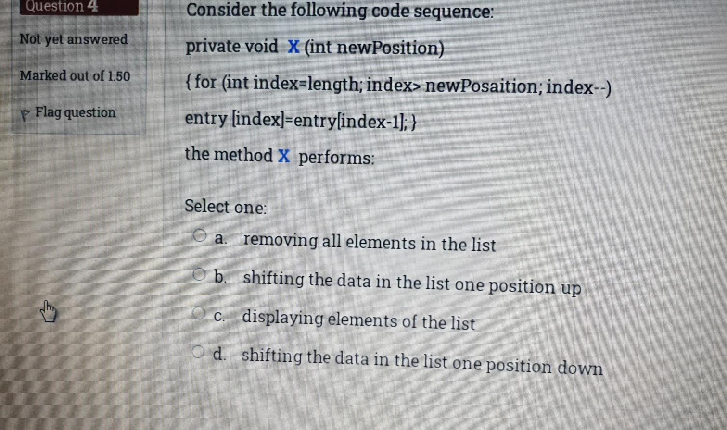Click the question information panel
The height and width of the screenshot is (430, 727).
click(78, 67)
